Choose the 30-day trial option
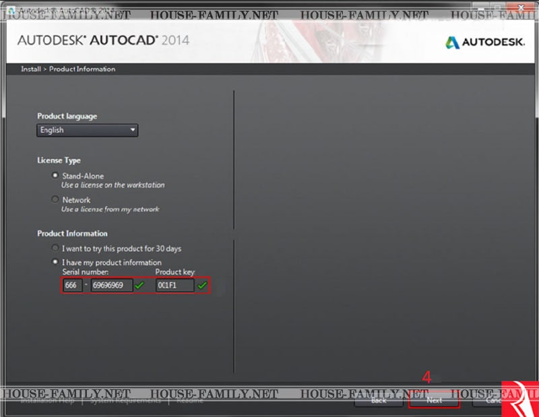Screen dimensions: 539x417 point(55,248)
